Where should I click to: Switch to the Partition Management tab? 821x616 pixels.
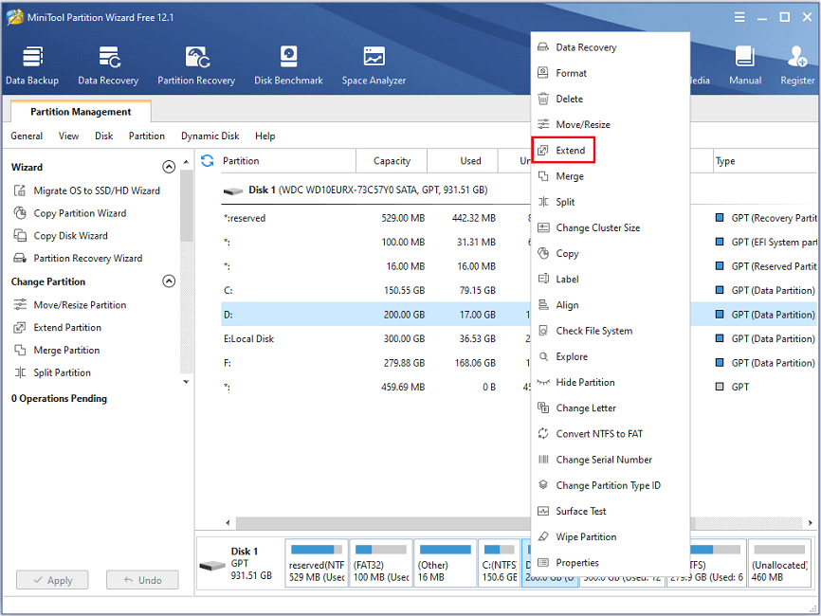coord(81,112)
